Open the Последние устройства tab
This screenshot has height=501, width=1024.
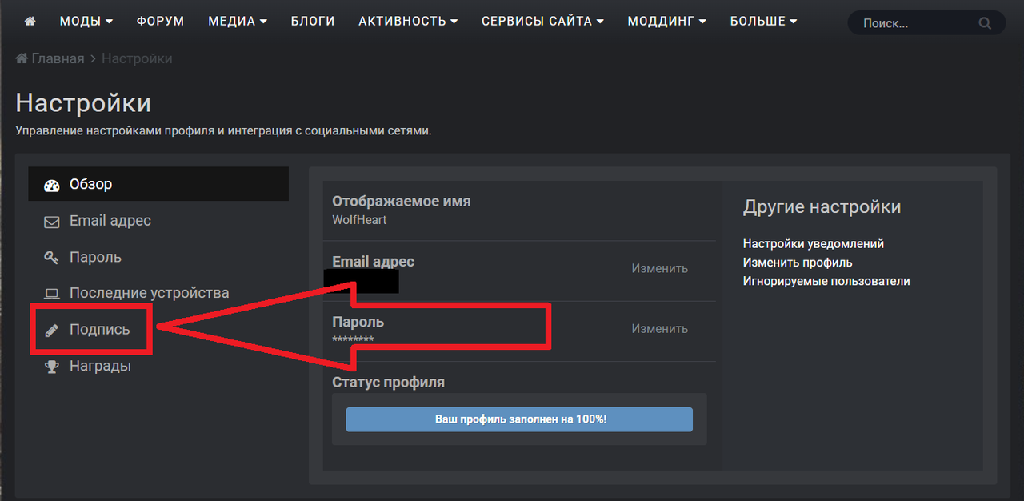click(x=158, y=293)
